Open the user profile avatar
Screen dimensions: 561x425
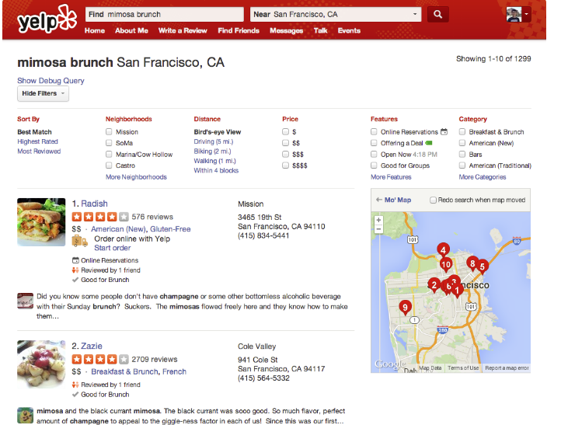coord(514,14)
